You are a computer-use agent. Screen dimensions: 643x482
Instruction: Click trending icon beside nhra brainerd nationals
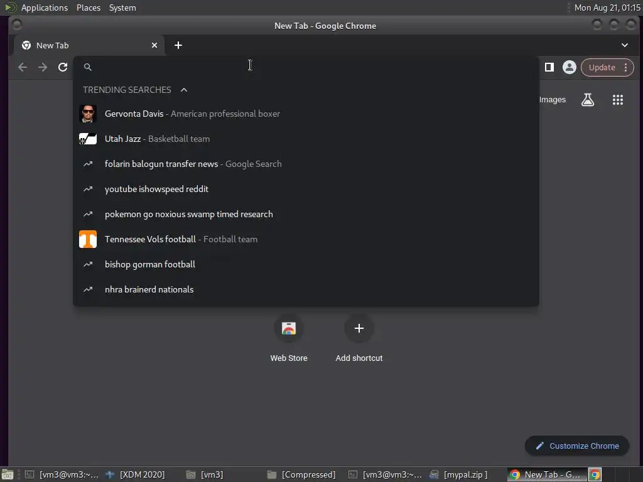88,289
